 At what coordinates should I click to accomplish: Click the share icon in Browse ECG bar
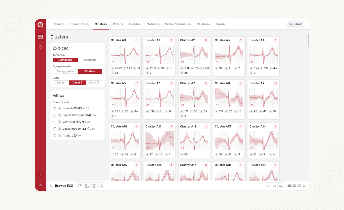[x=101, y=186]
